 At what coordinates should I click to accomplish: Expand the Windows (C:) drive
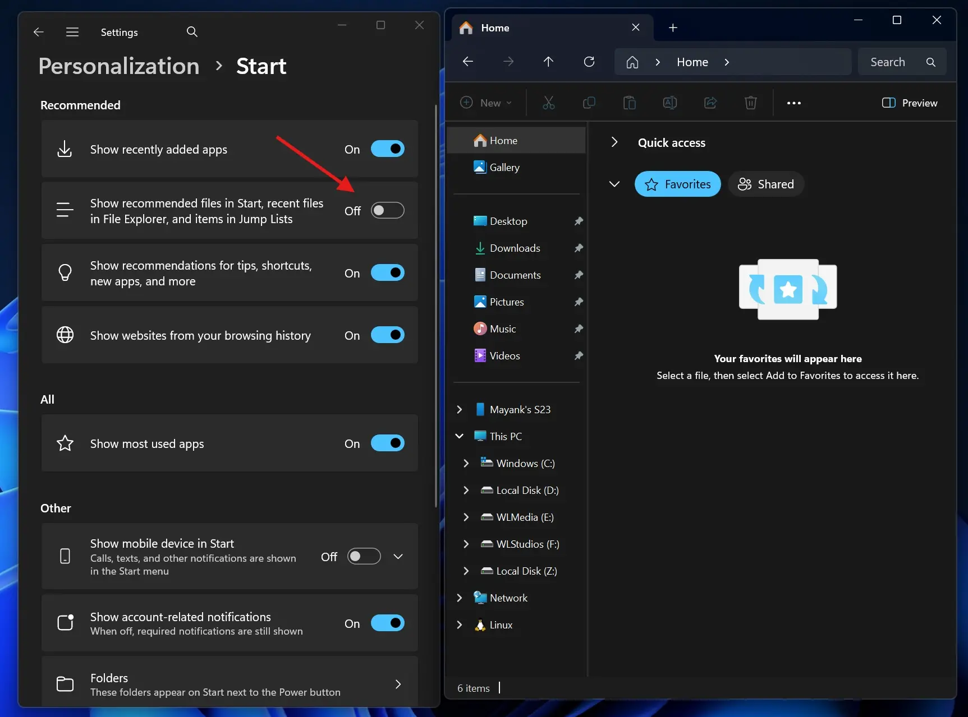pyautogui.click(x=466, y=463)
